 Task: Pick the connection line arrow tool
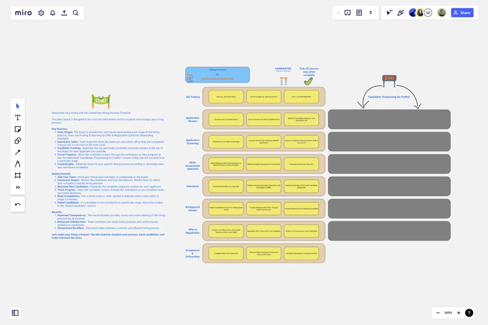(x=18, y=152)
